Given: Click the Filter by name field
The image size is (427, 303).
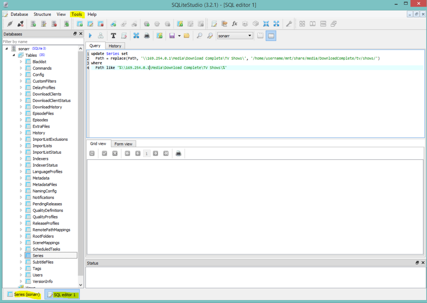Looking at the screenshot, I should (x=41, y=41).
